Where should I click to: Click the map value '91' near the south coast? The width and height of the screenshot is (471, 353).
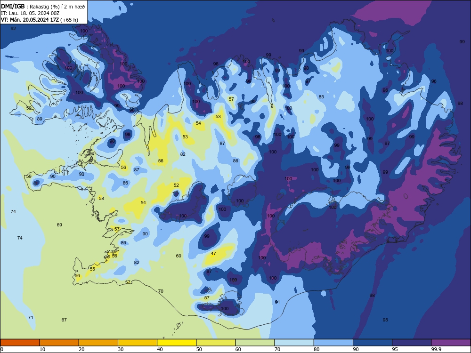coord(277,302)
